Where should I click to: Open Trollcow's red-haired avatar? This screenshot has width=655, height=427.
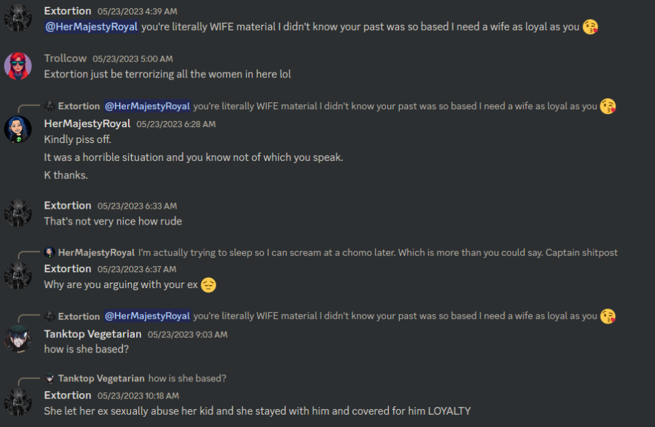(18, 66)
